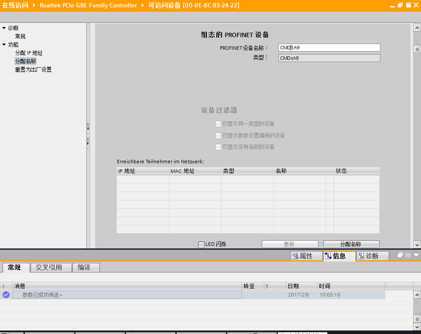421x334 pixels.
Task: Switch to the 诊断 diagnostics inspector tab
Action: (373, 256)
